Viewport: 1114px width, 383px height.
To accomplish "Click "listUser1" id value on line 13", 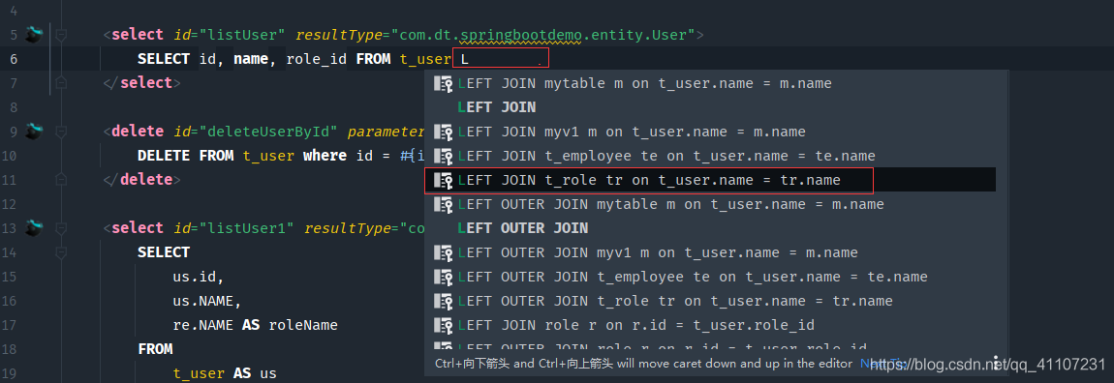I will (x=246, y=227).
